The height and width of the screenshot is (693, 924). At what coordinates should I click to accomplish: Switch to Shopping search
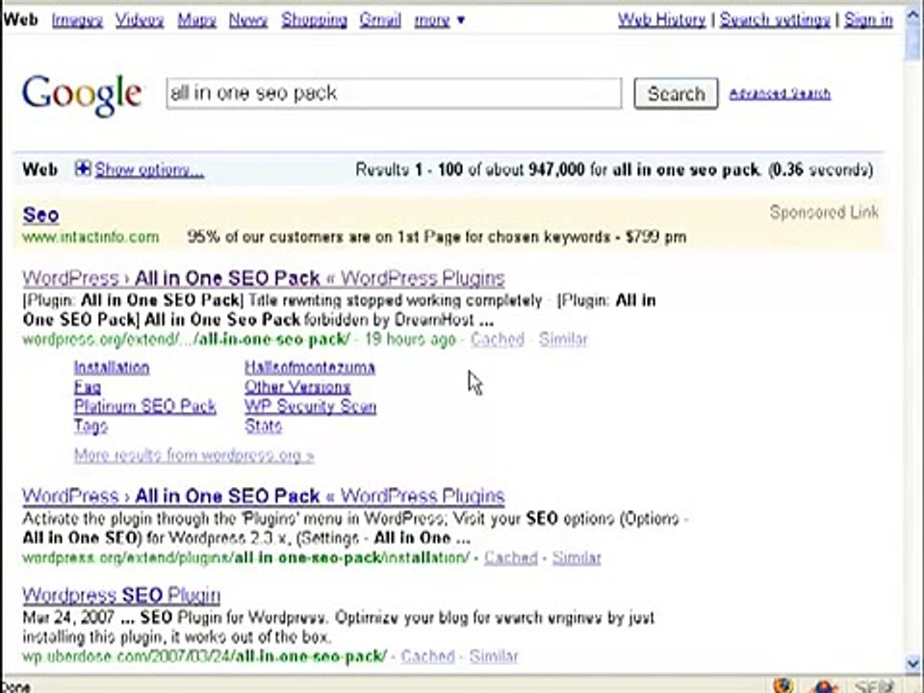314,20
